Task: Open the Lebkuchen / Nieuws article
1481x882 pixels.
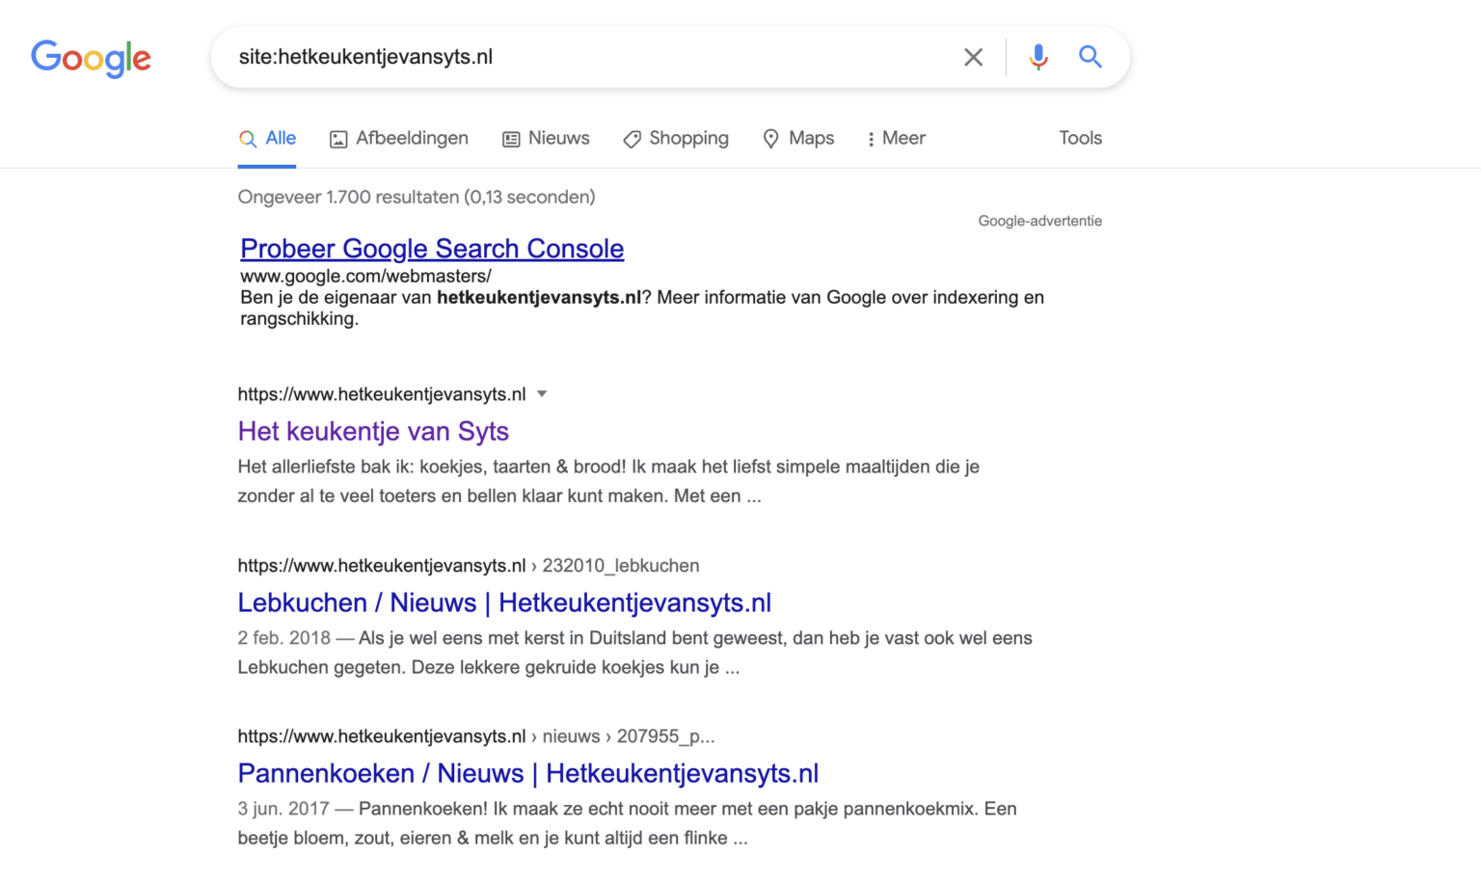Action: (504, 601)
